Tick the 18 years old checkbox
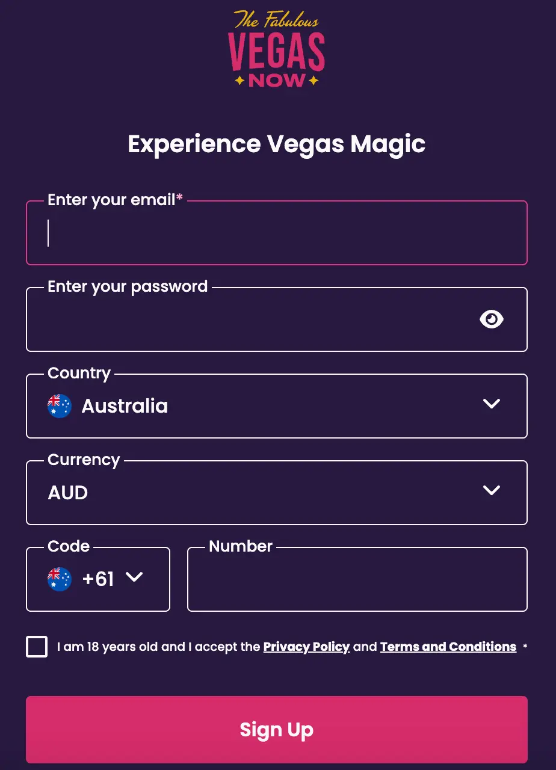 click(x=37, y=647)
